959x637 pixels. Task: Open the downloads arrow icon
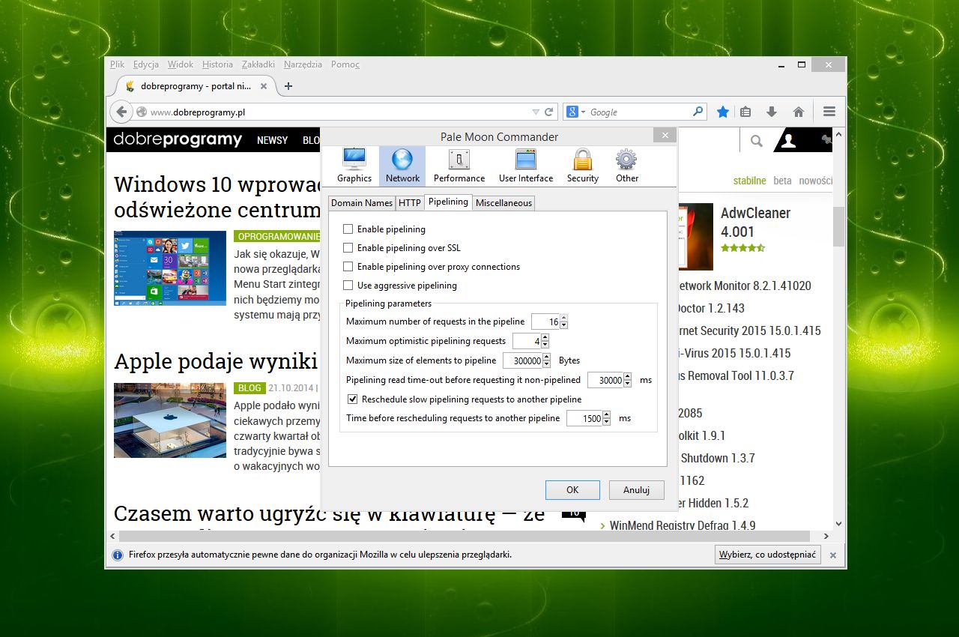[x=772, y=112]
